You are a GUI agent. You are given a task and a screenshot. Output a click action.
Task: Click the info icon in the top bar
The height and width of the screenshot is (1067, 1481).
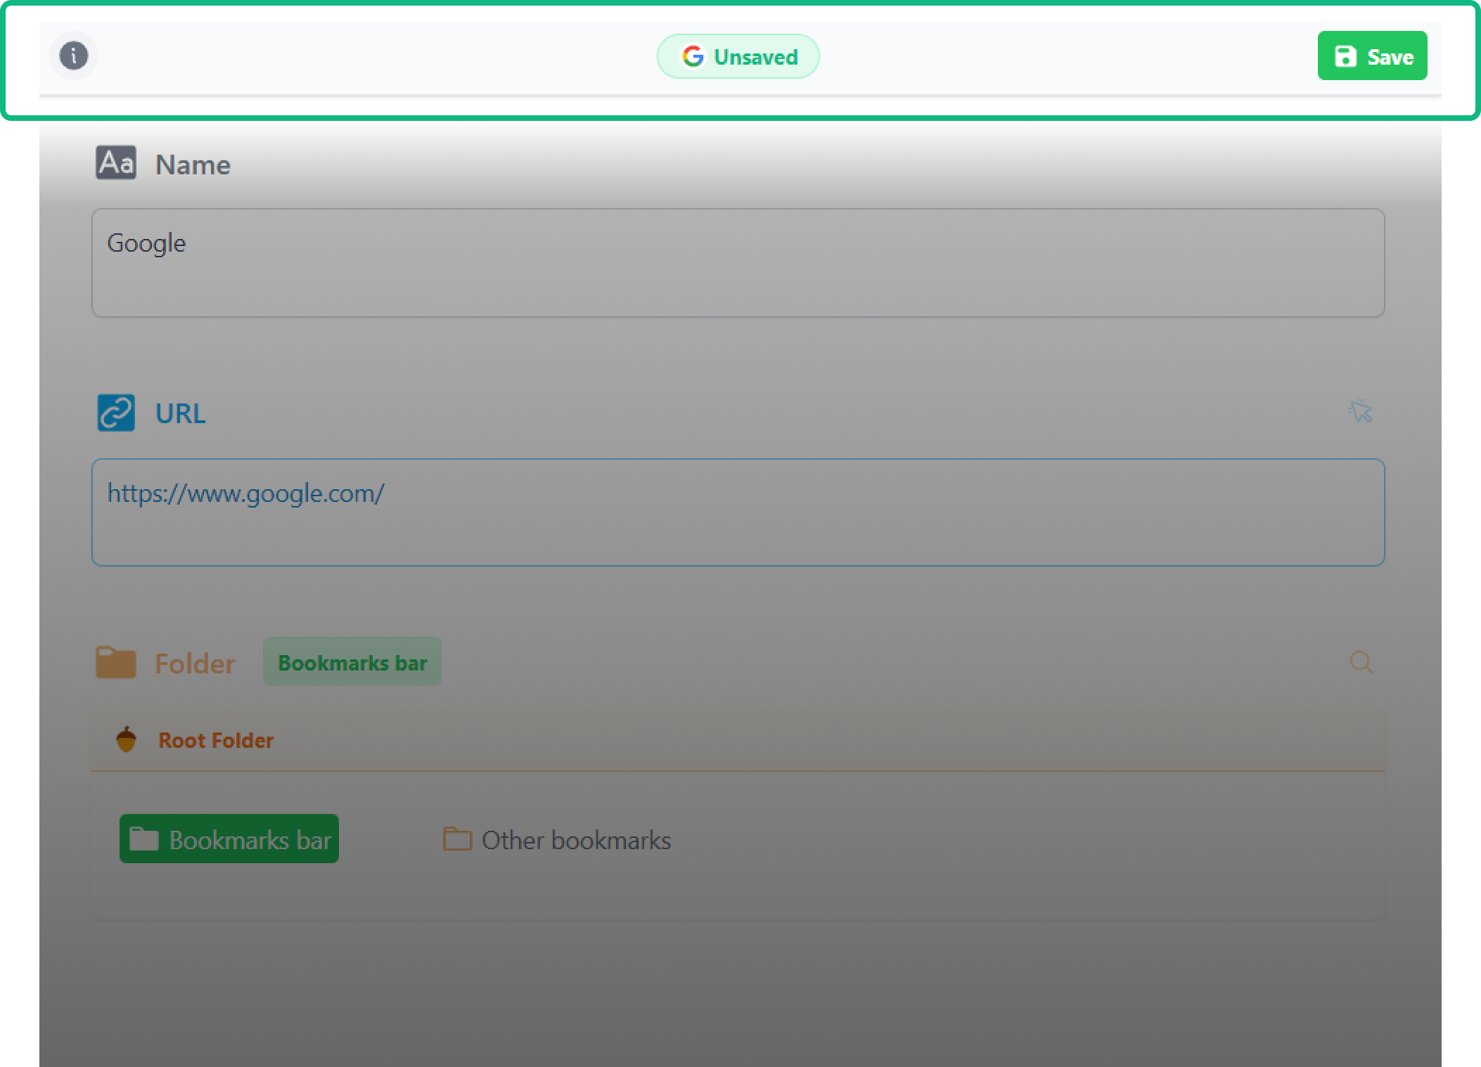[74, 56]
